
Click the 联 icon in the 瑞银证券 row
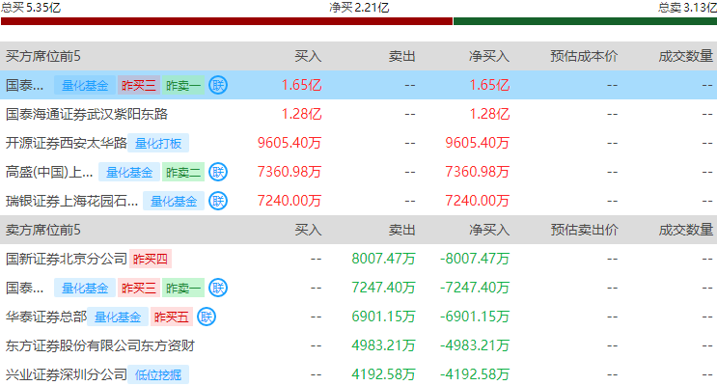tap(218, 201)
